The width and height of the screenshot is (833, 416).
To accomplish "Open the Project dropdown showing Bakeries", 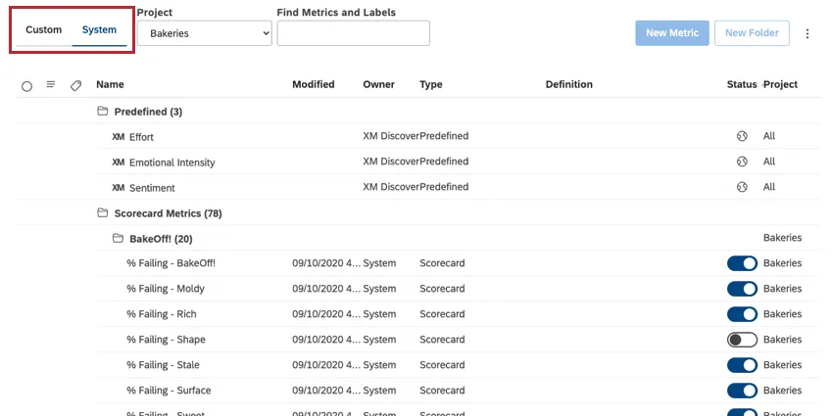I will [x=204, y=33].
